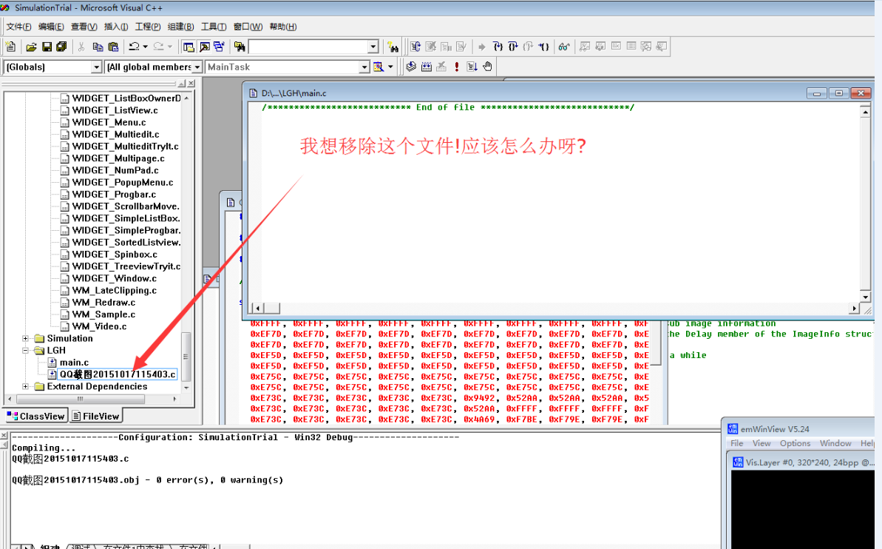
Task: Click the Step Over debug icon
Action: pos(513,47)
